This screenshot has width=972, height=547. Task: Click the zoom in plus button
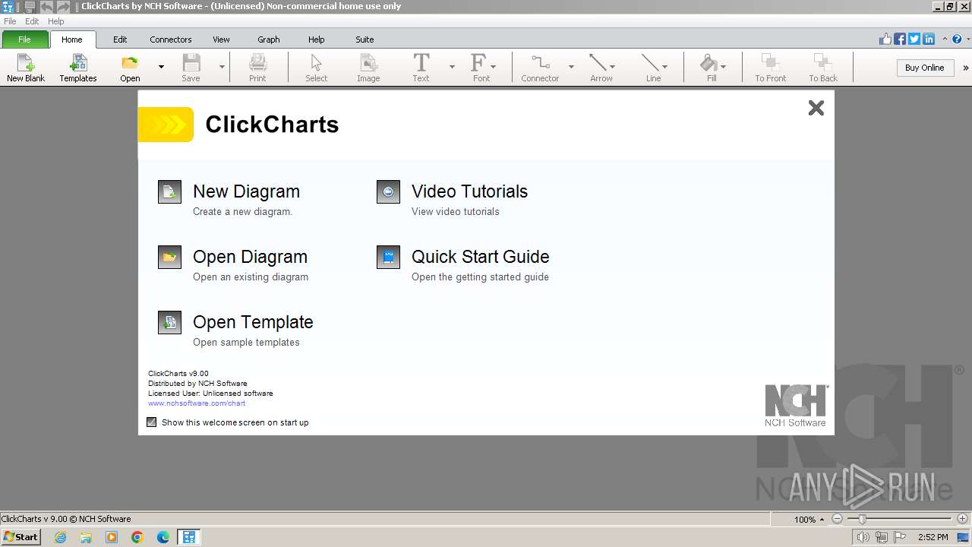click(x=962, y=519)
